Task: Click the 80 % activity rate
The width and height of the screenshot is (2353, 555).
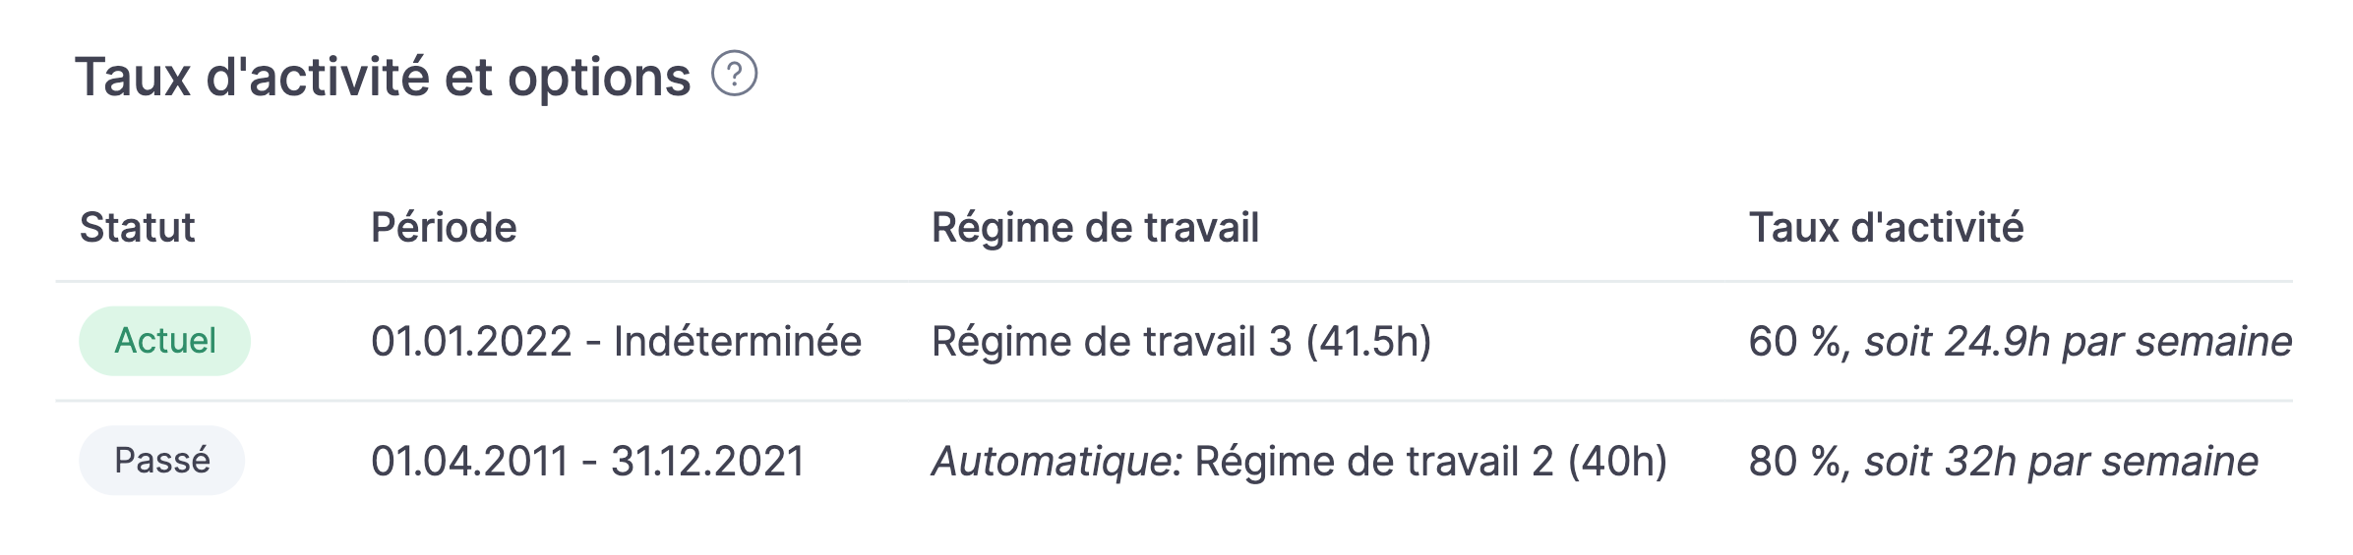Action: pyautogui.click(x=1794, y=461)
